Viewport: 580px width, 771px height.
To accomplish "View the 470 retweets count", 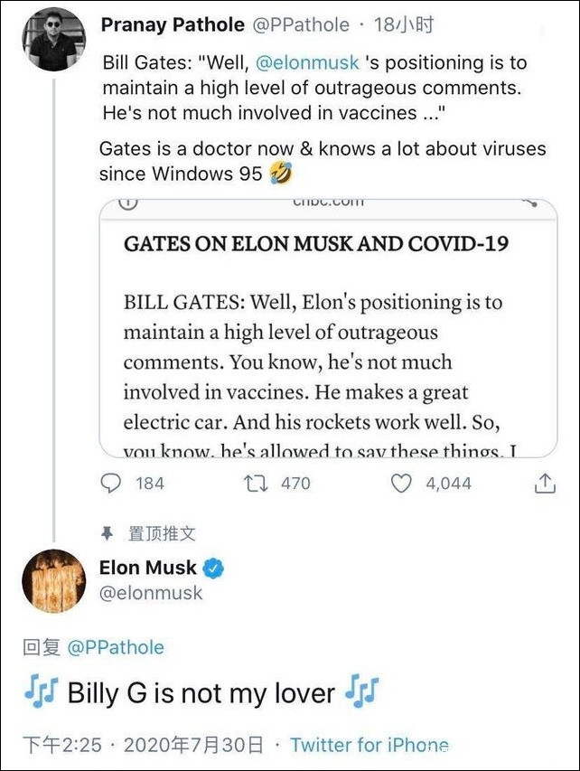I will 295,484.
